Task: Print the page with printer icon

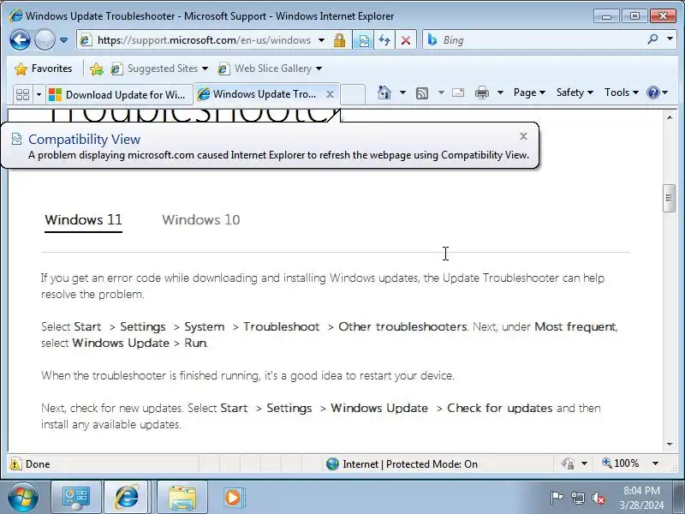Action: (x=482, y=93)
